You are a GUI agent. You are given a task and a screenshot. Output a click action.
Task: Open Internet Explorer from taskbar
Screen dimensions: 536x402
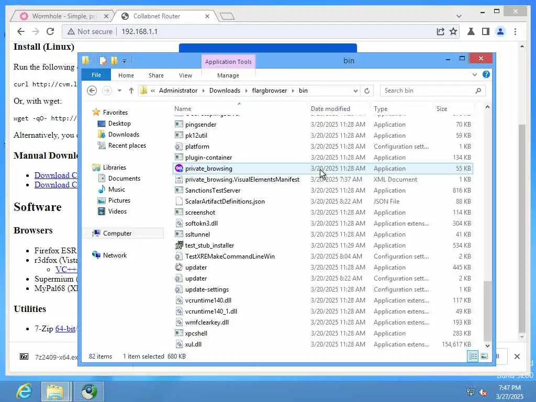click(24, 392)
